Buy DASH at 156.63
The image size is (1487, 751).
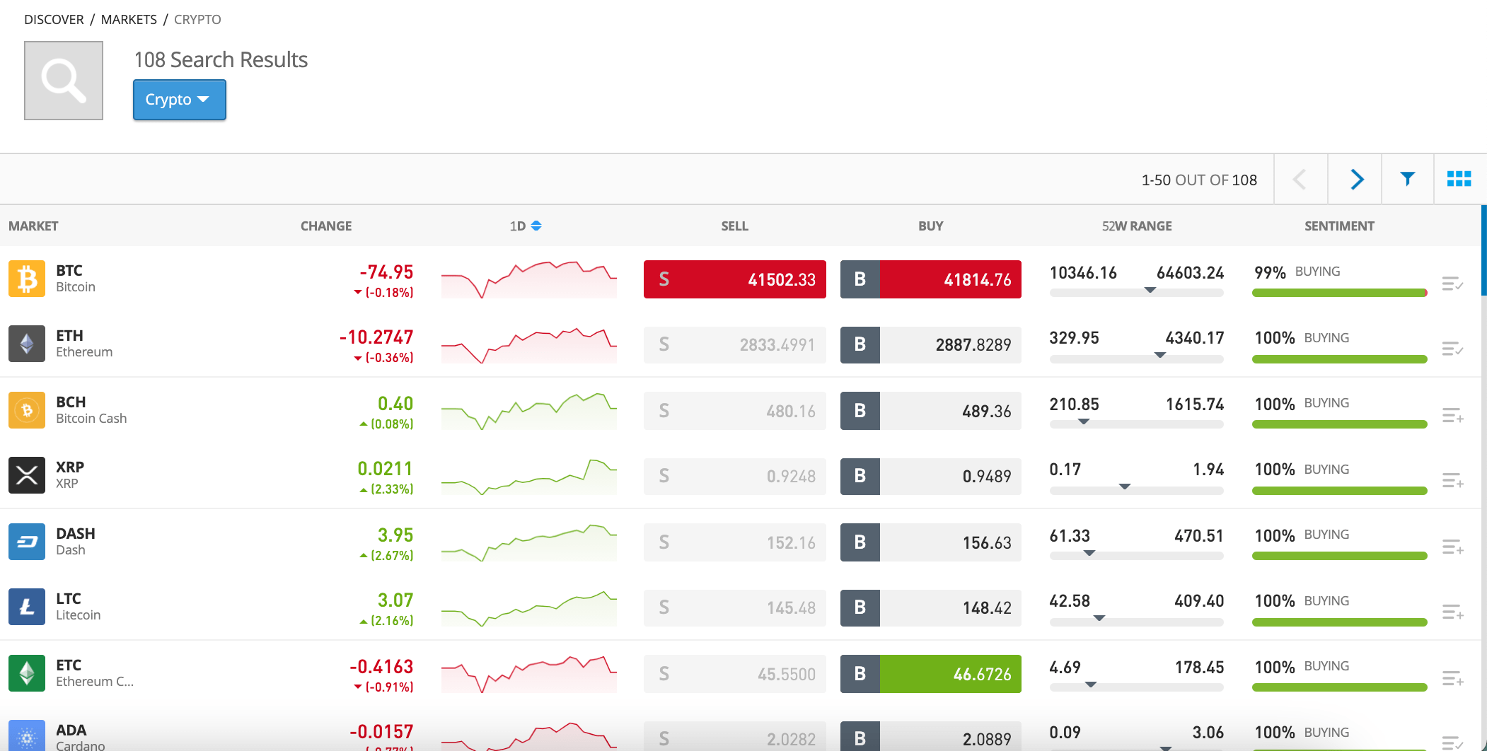pos(931,542)
